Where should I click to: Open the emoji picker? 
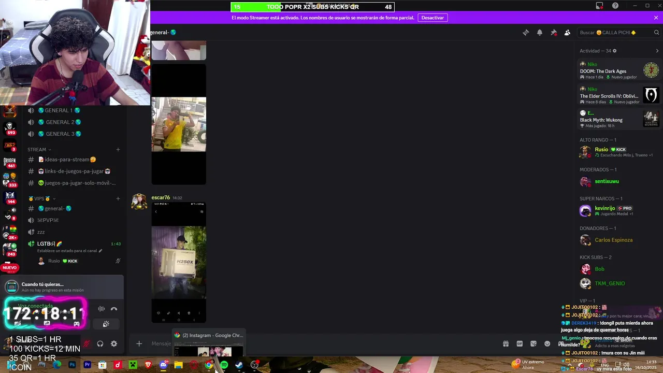click(x=547, y=343)
